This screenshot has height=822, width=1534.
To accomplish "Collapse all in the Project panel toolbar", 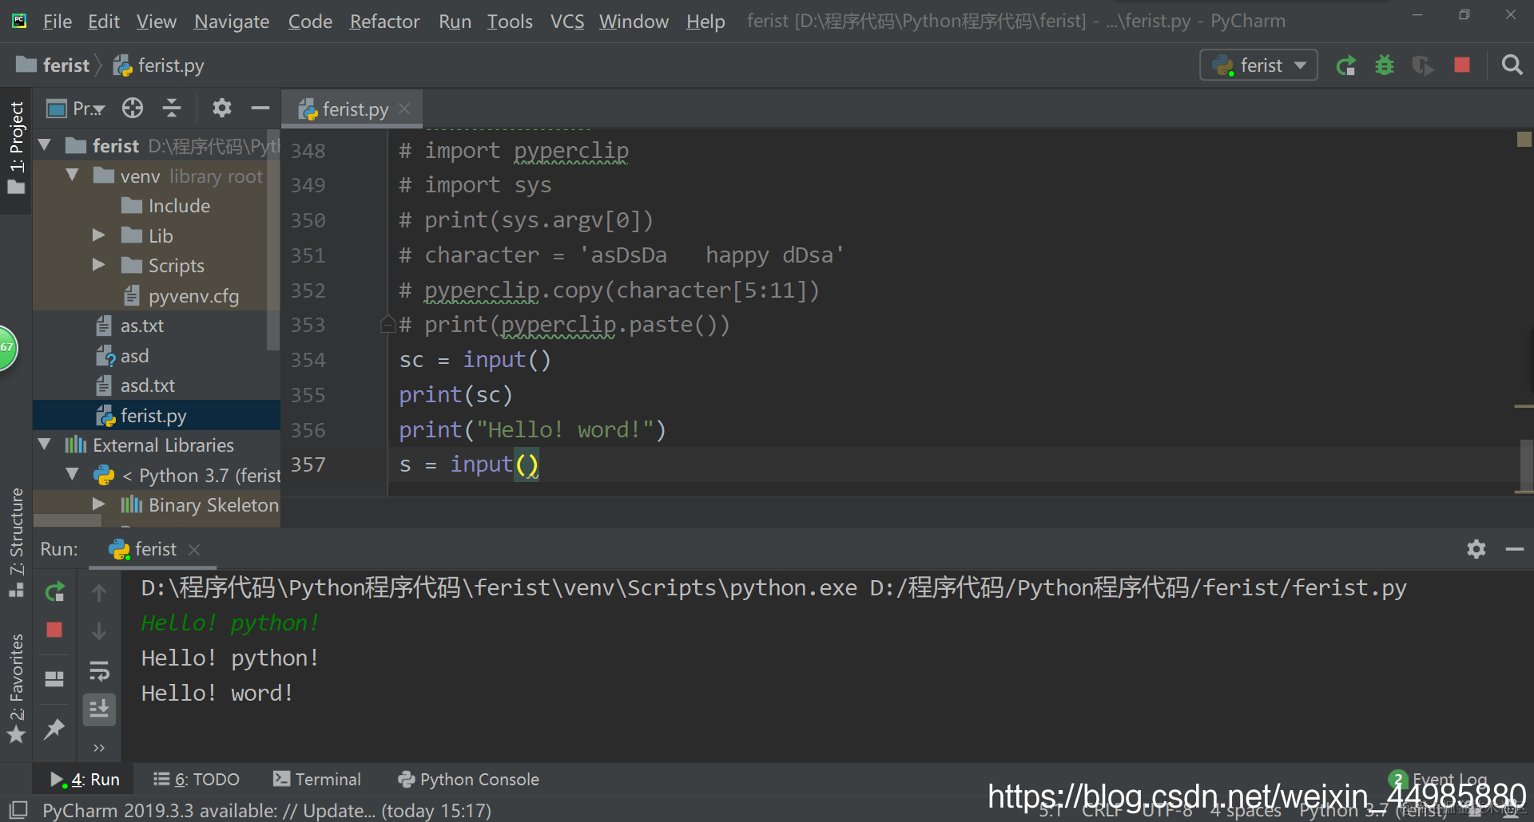I will coord(172,108).
